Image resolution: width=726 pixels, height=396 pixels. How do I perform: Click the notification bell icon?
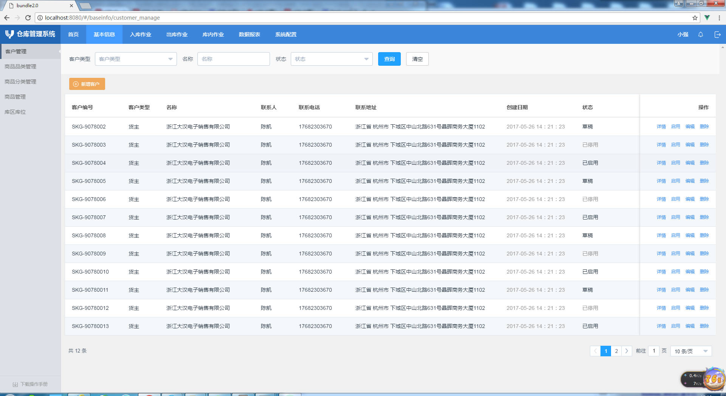point(700,34)
